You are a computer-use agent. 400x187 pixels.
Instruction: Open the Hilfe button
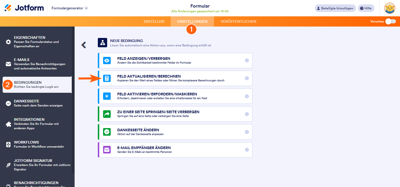click(x=366, y=8)
